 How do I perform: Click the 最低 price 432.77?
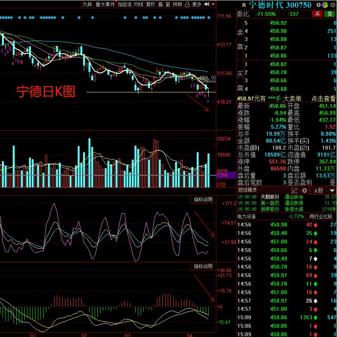tap(327, 120)
